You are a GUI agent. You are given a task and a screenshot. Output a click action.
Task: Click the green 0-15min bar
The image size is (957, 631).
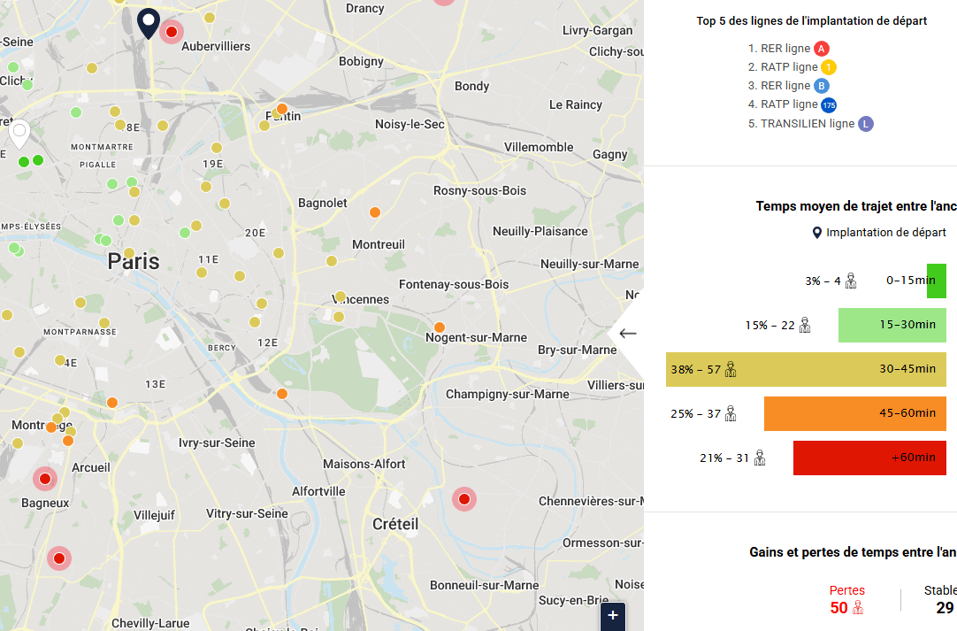click(x=936, y=281)
